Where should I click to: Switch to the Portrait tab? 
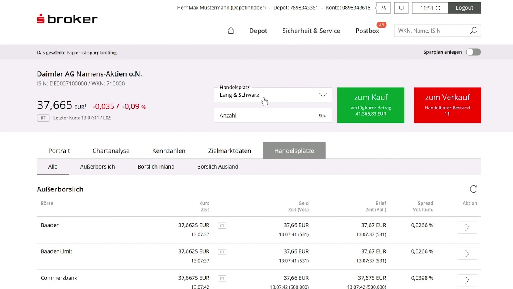click(59, 151)
